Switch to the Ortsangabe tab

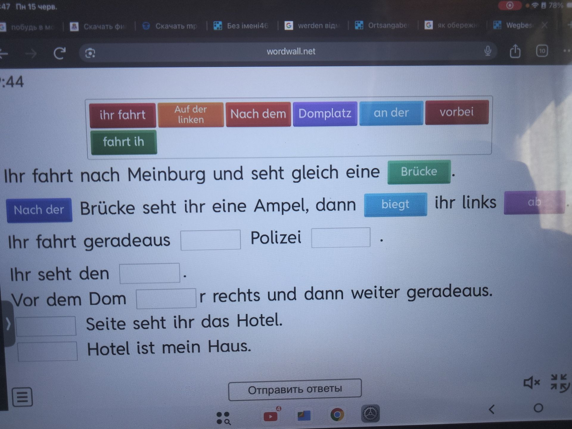tap(382, 26)
